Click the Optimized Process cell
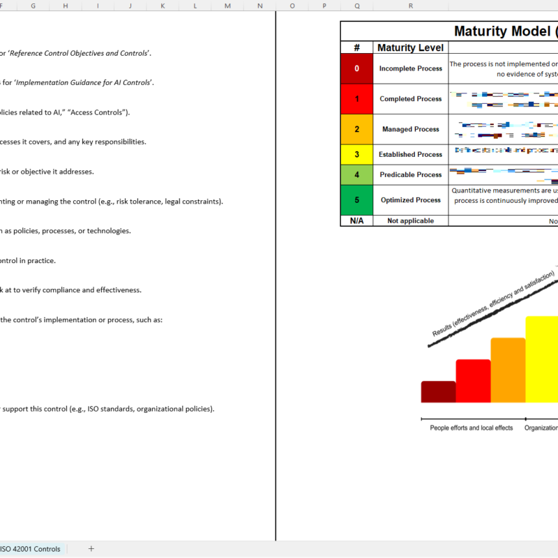This screenshot has height=558, width=558. tap(410, 199)
